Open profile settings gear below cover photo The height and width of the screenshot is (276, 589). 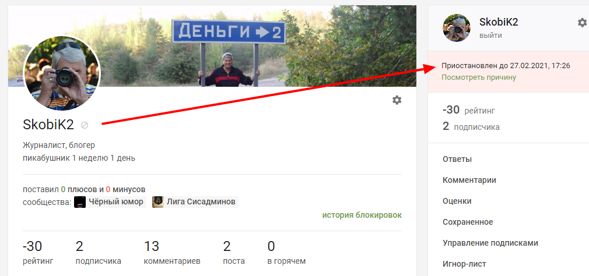tap(397, 100)
